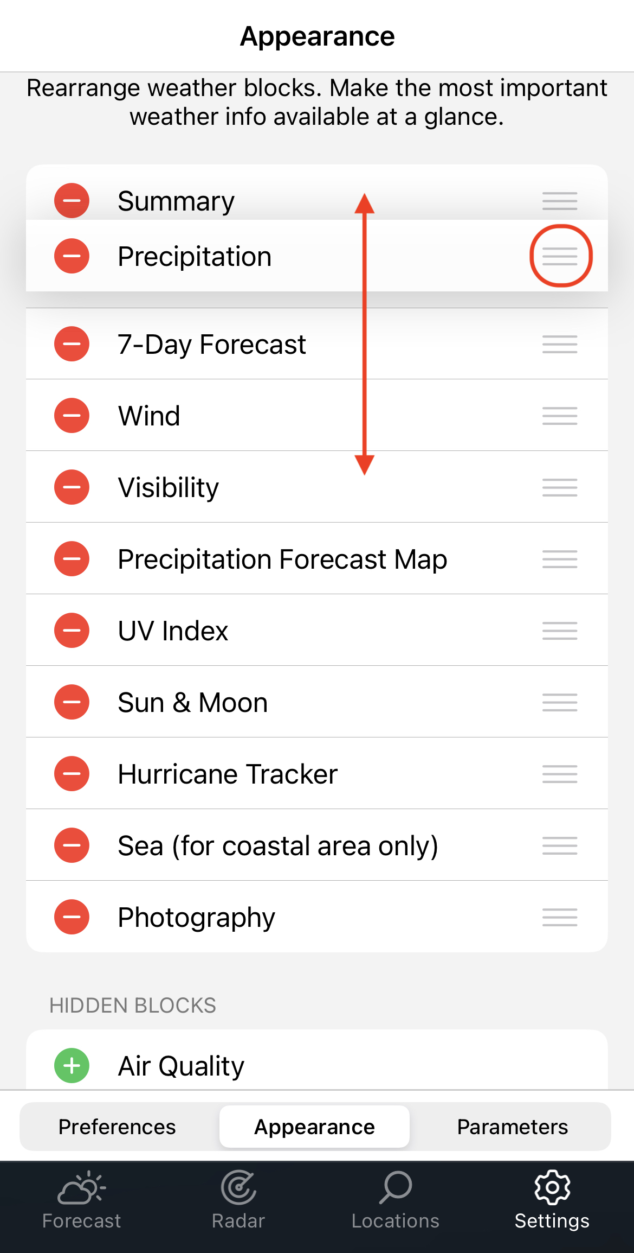This screenshot has height=1253, width=634.
Task: Tap the reorder handle for Precipitation
Action: (x=560, y=256)
